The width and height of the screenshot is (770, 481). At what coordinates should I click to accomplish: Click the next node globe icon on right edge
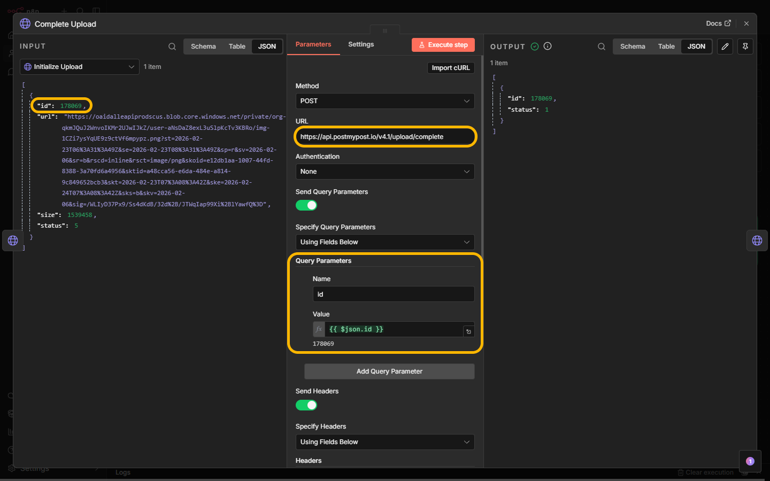coord(757,241)
